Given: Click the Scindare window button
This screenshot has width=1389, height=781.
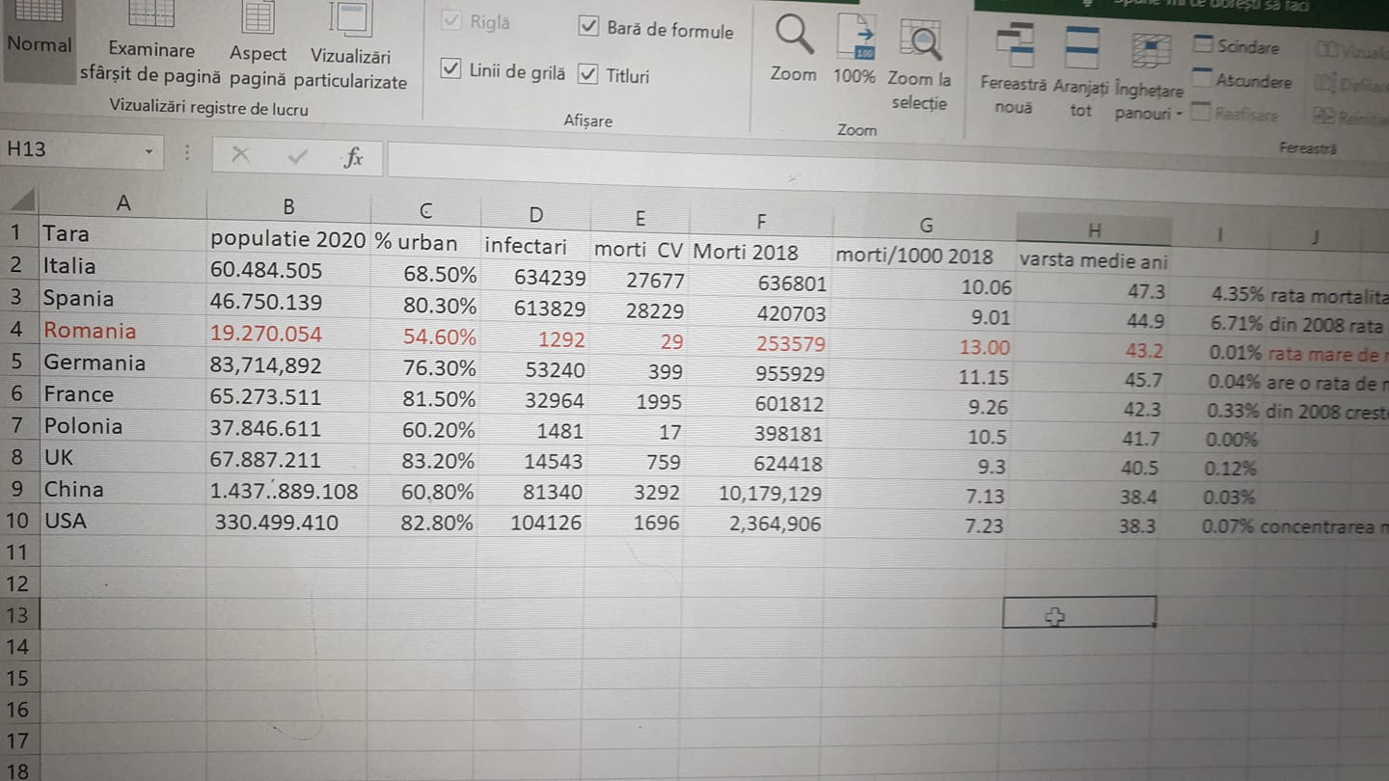Looking at the screenshot, I should [x=1238, y=46].
